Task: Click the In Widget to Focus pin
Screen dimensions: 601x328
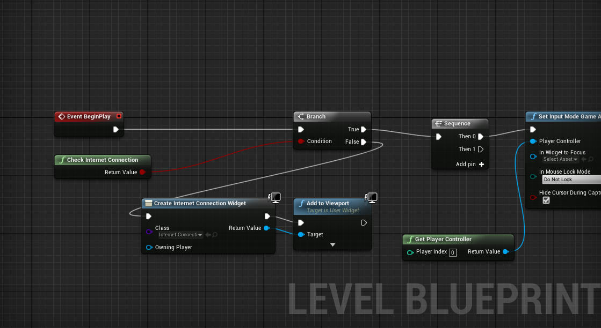Action: coord(533,156)
